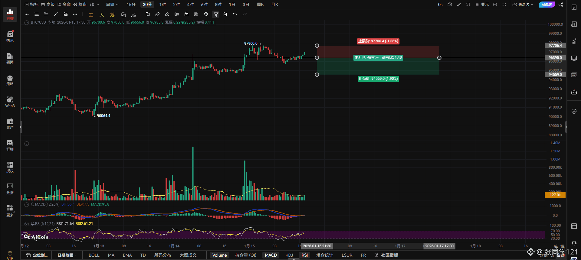The height and width of the screenshot is (260, 581).
Task: Toggle the Volume sub-chart indicator
Action: click(219, 255)
